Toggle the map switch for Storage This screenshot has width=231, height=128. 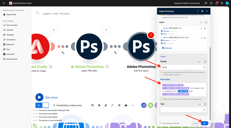[x=204, y=62]
